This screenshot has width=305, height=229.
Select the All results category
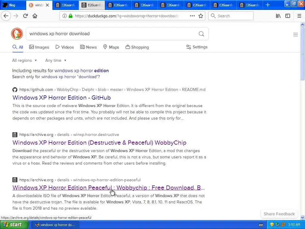coord(18,47)
